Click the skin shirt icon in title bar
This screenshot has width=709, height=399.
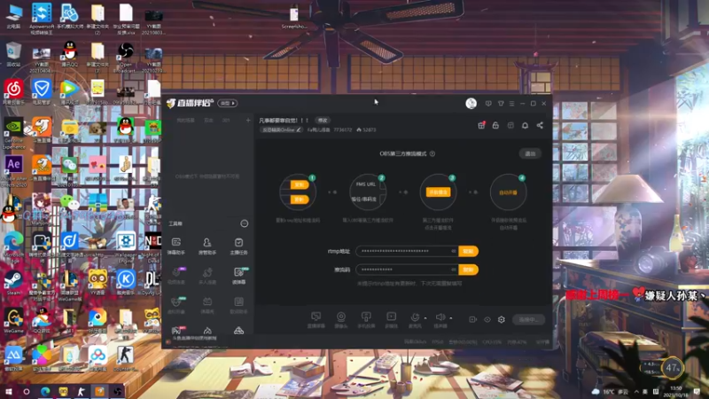(x=501, y=104)
